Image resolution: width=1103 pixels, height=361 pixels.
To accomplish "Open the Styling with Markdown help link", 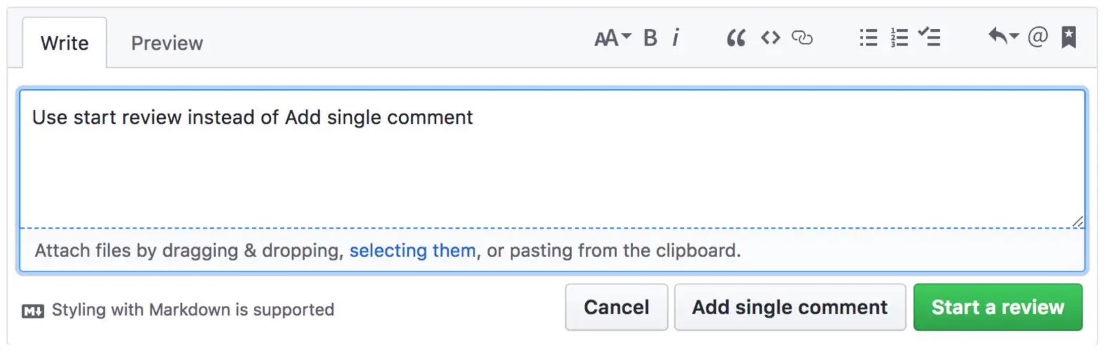I will [x=192, y=310].
